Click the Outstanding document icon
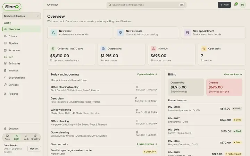Viewport: 250px width, 156px height. (103, 49)
